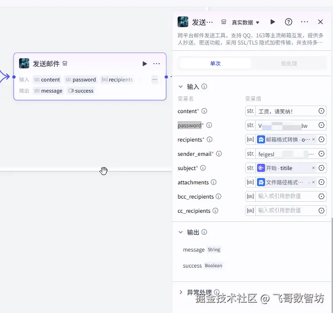Show info tooltip for 输入 section
The image size is (333, 313).
point(204,86)
